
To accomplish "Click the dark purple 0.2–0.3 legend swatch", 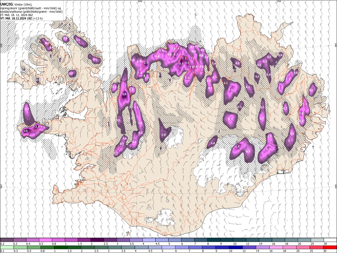I will point(7,240).
